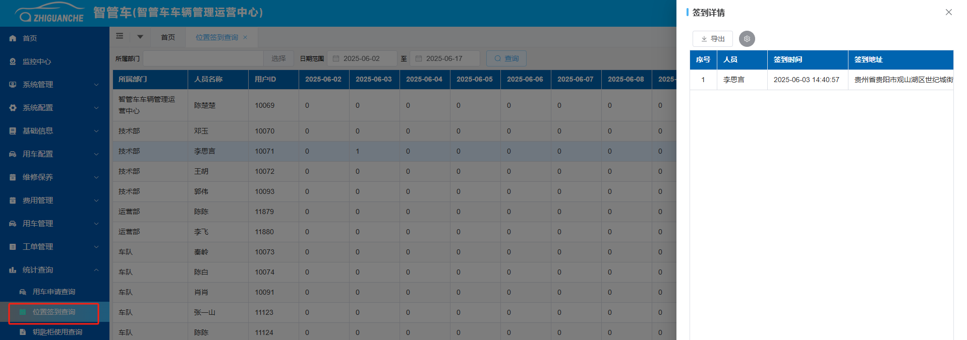967x340 pixels.
Task: Click the 导出 export button
Action: pos(712,39)
